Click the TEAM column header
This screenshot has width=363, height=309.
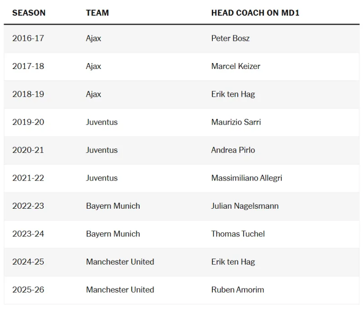[x=97, y=13]
